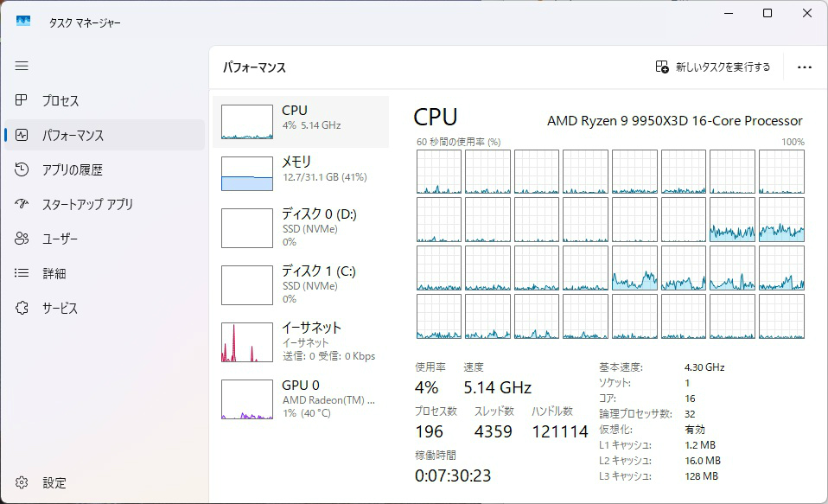The image size is (828, 504).
Task: Click the ユーザー users icon
Action: tap(22, 239)
